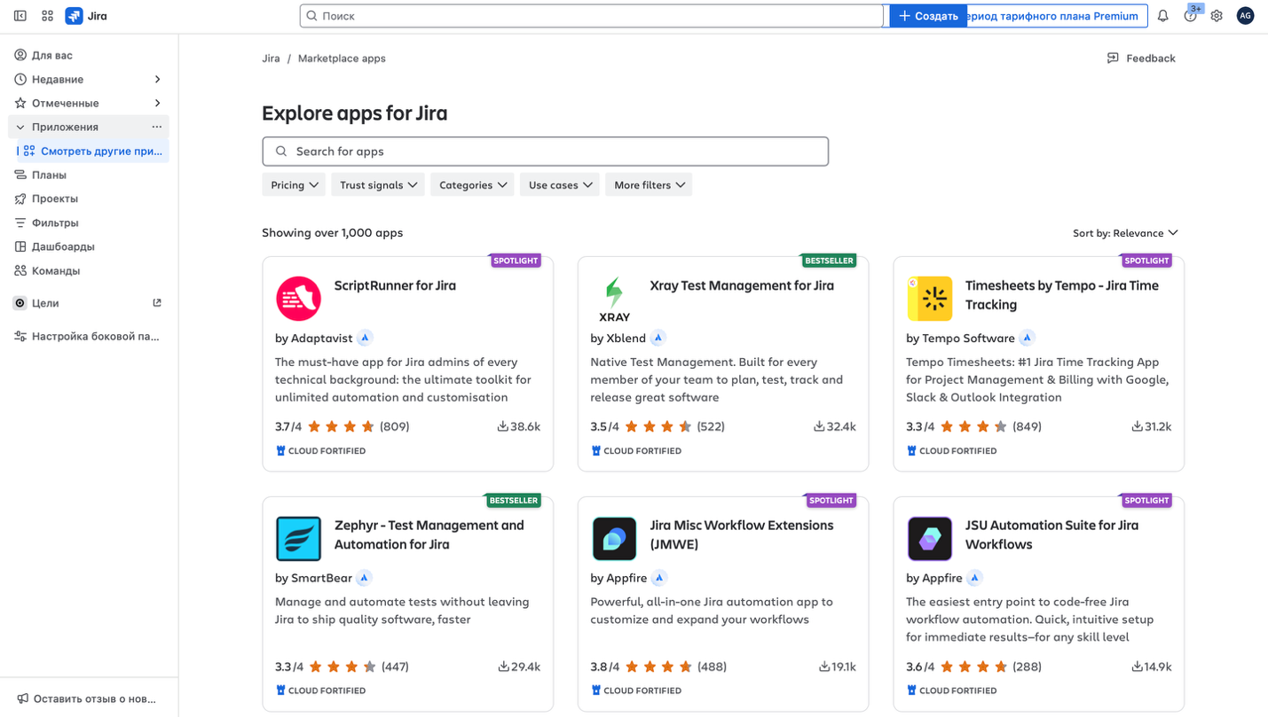
Task: Open the settings gear icon
Action: coord(1217,16)
